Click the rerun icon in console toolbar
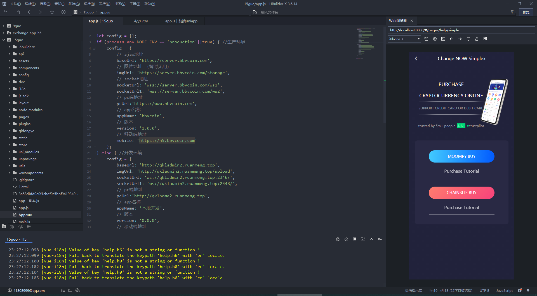This screenshot has height=296, width=537. click(346, 239)
